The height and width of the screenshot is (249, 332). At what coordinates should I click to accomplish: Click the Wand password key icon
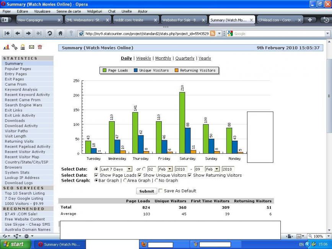pyautogui.click(x=71, y=33)
